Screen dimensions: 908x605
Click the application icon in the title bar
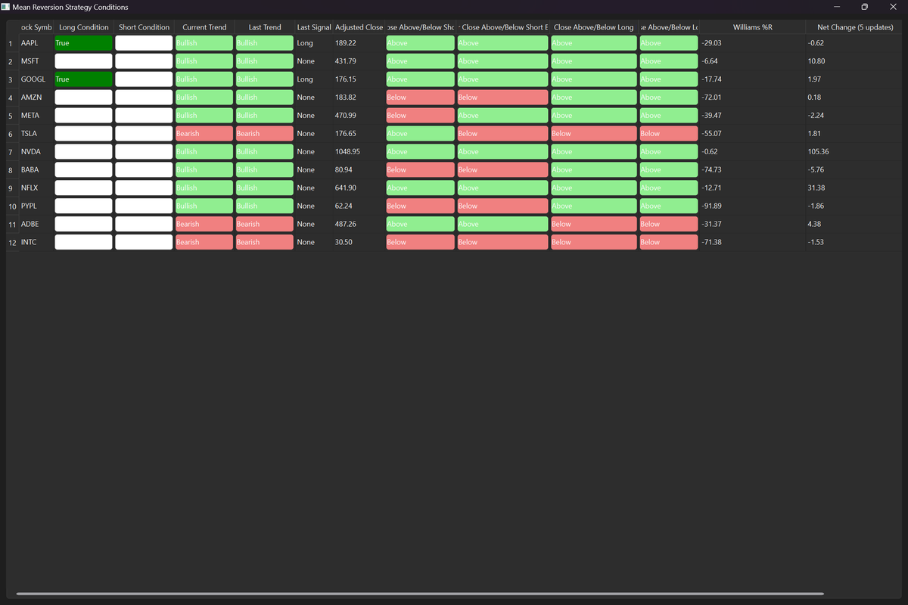[x=8, y=8]
